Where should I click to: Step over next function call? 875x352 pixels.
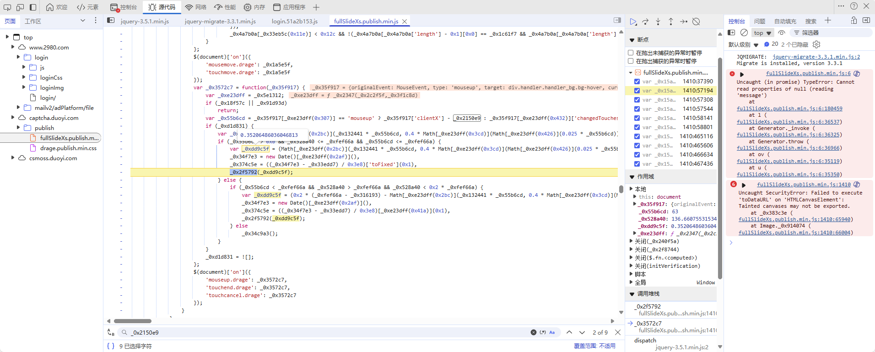coord(645,22)
